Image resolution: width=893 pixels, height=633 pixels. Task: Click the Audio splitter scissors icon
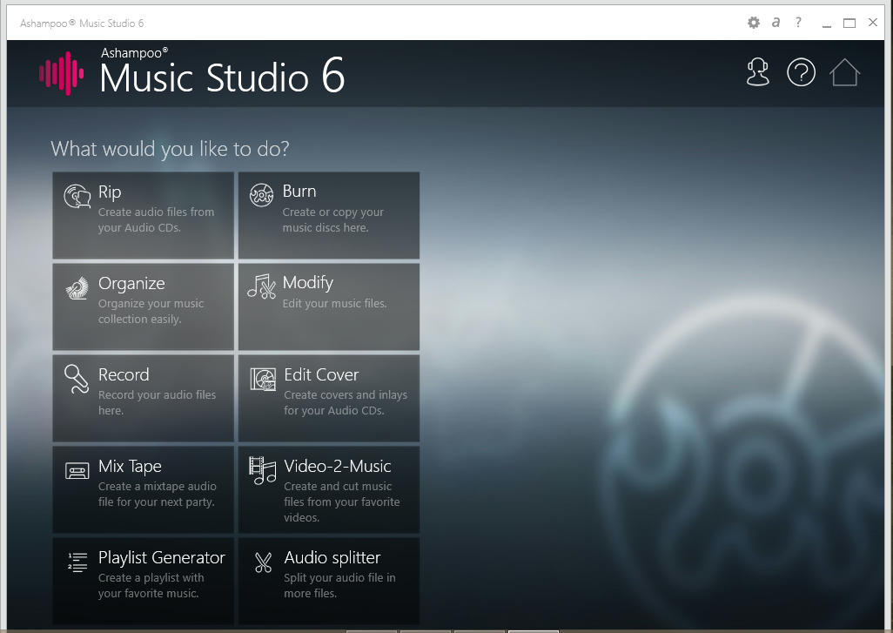(263, 562)
